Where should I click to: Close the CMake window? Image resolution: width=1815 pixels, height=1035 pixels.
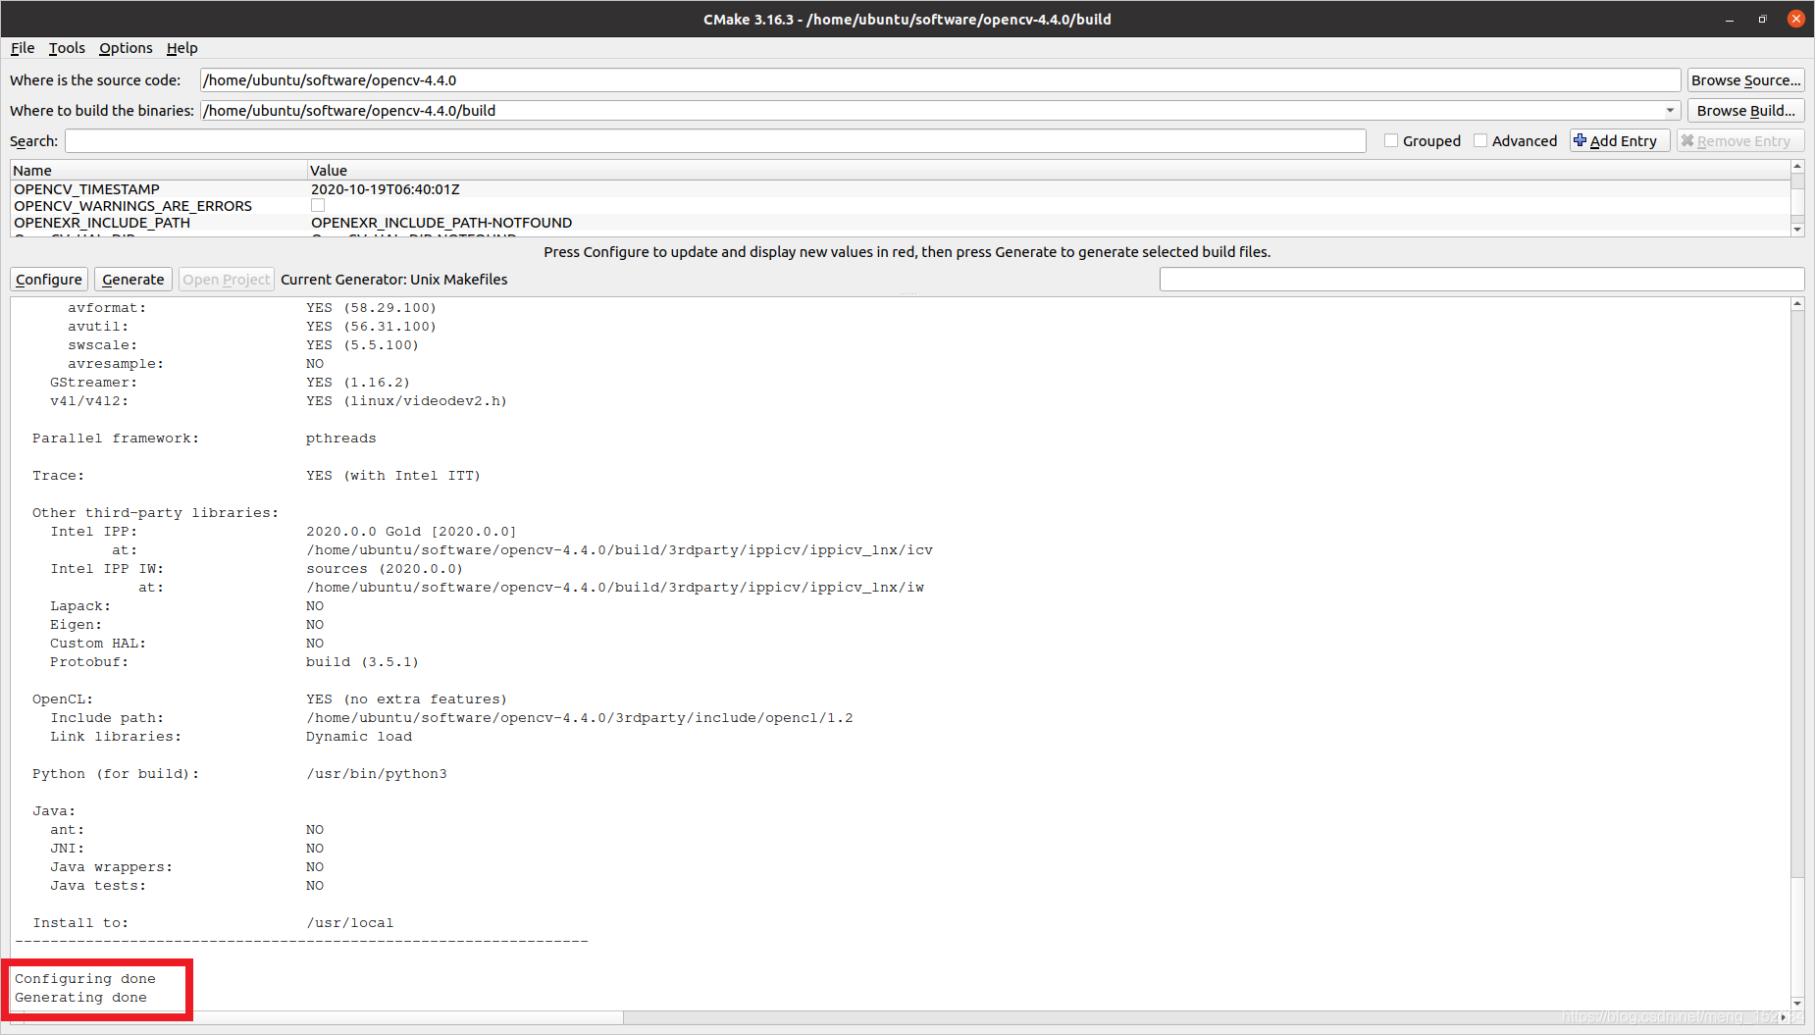(x=1796, y=19)
